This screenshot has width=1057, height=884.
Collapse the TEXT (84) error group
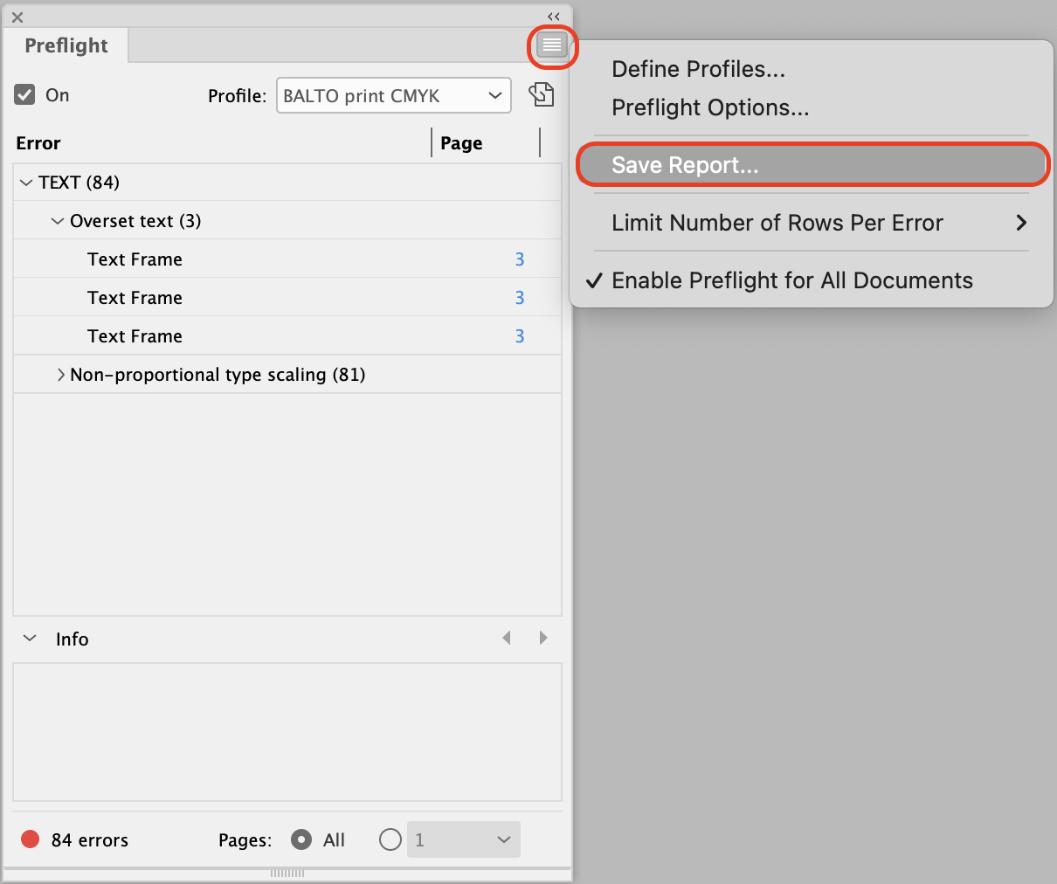coord(25,183)
